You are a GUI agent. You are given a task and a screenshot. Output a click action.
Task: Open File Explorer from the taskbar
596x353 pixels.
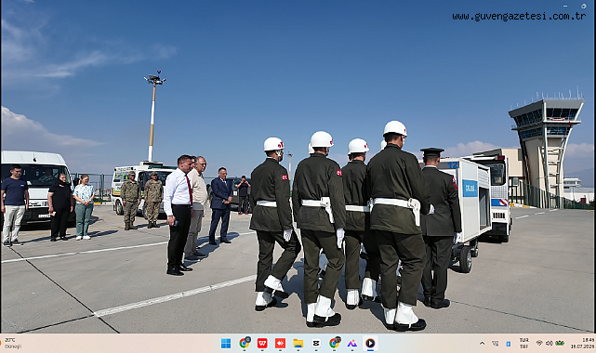[x=298, y=344]
